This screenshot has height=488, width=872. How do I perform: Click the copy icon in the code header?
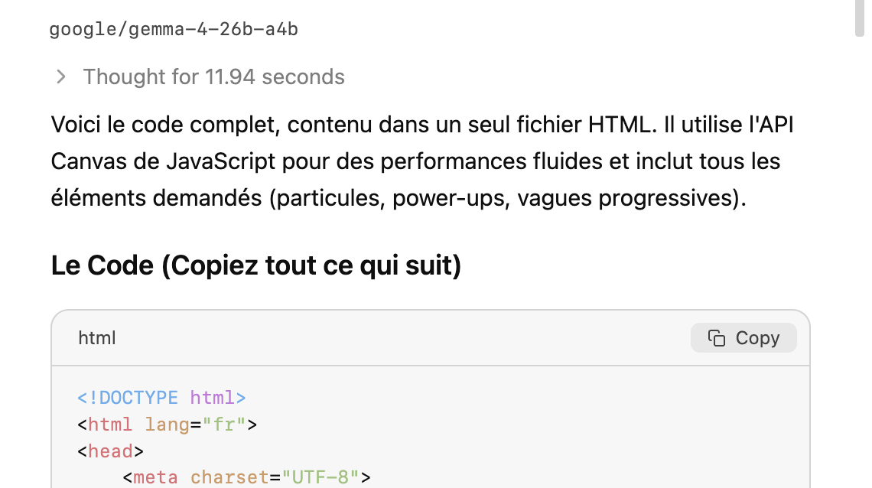pos(717,338)
